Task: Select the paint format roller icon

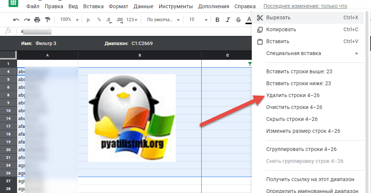Action: (48, 20)
